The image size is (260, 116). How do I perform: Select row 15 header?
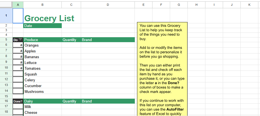click(6, 96)
